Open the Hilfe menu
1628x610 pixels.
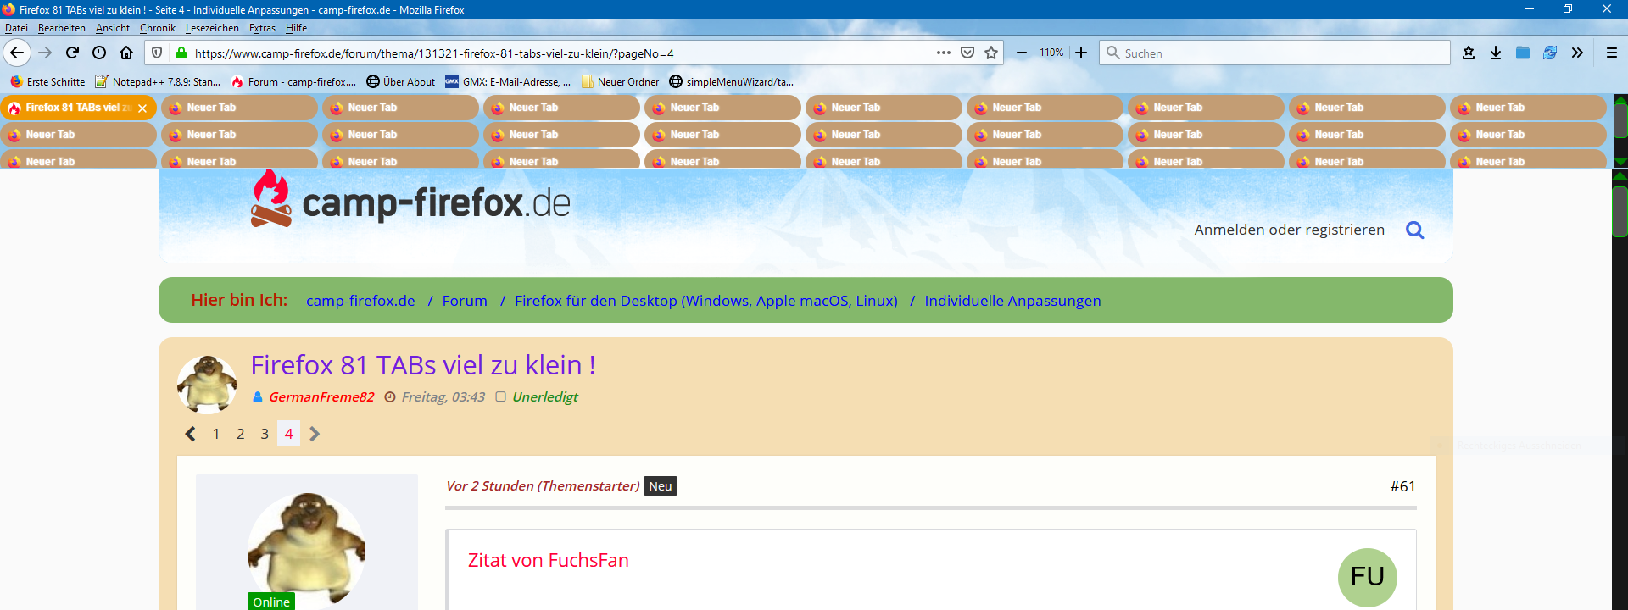coord(296,28)
